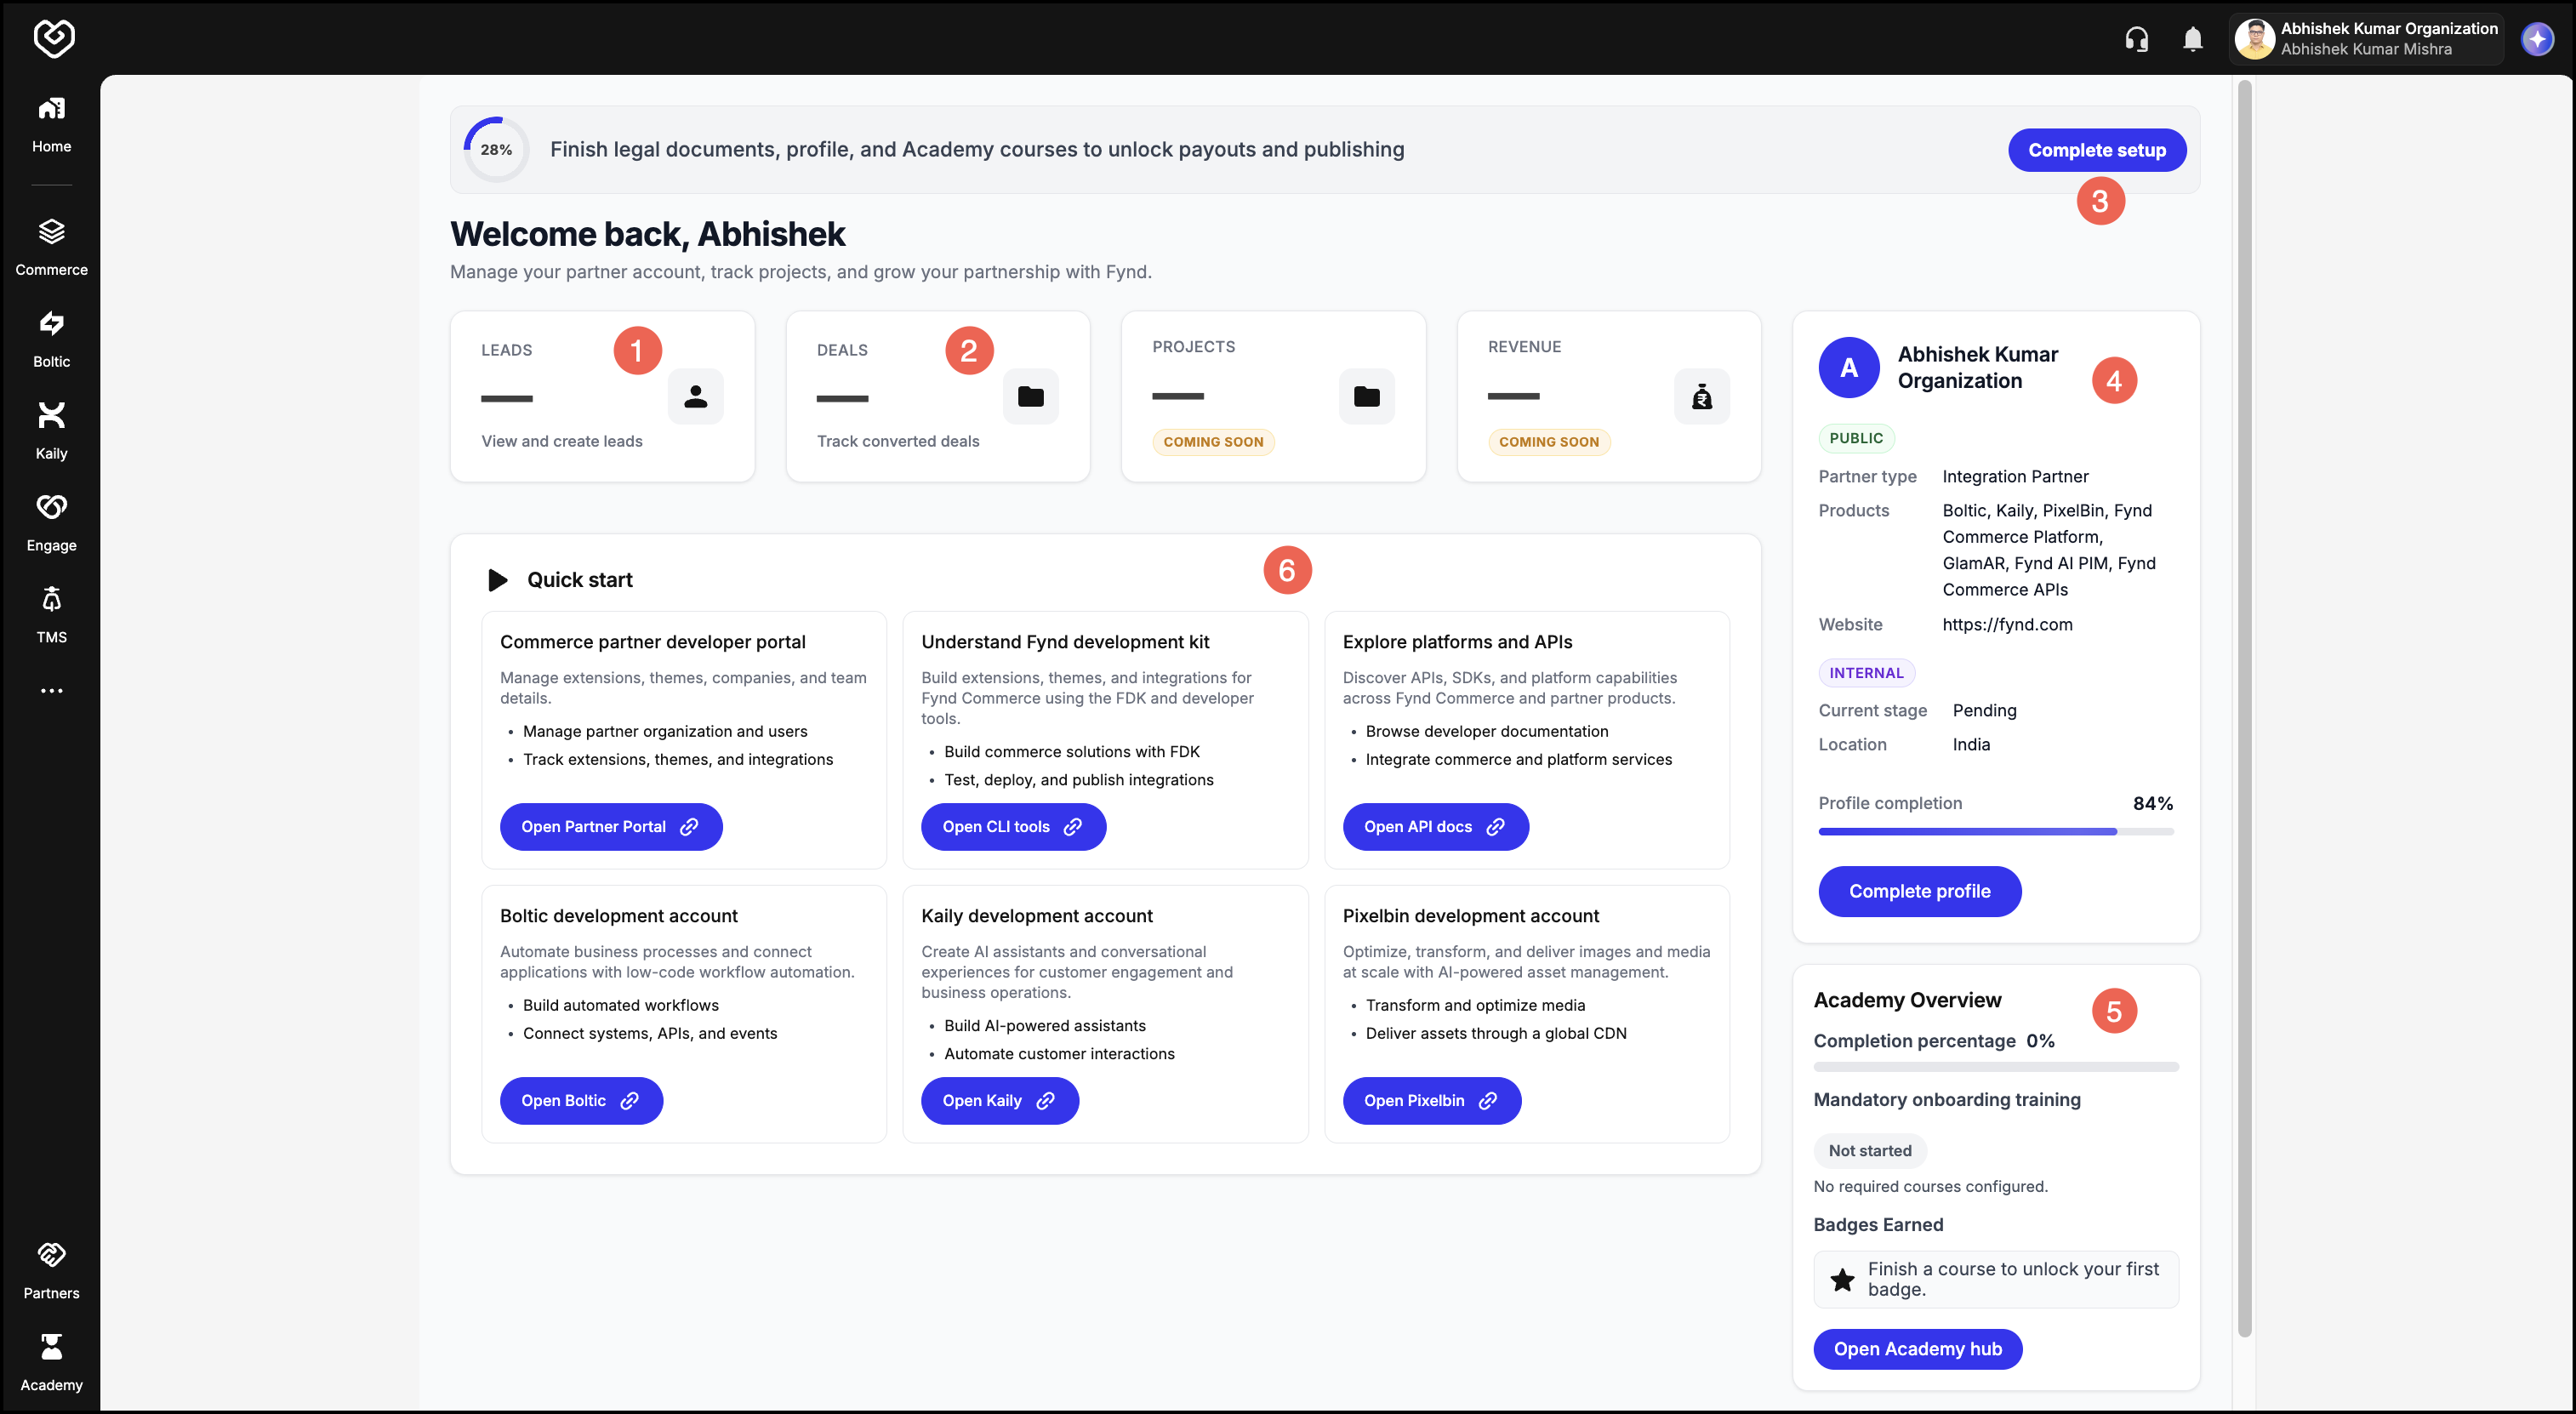Click the Revenue COMING SOON badge
Screen dimensions: 2576x1414
click(1549, 442)
